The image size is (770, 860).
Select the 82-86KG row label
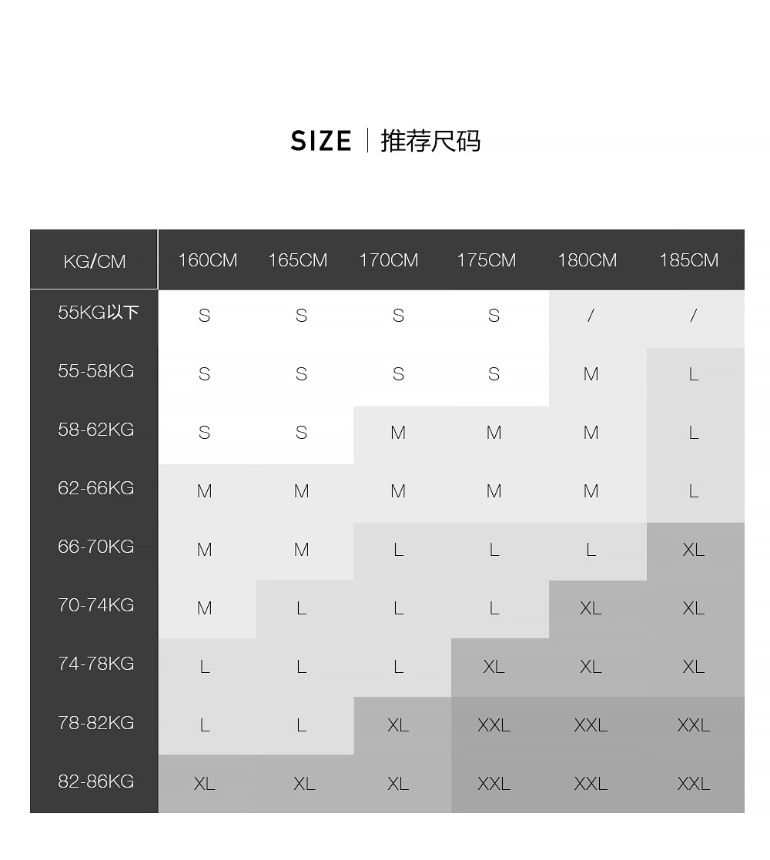(95, 781)
